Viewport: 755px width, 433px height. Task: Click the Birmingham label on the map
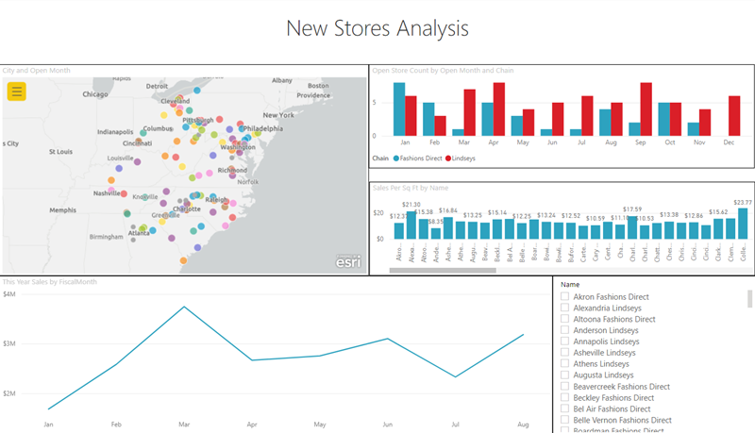pos(106,237)
